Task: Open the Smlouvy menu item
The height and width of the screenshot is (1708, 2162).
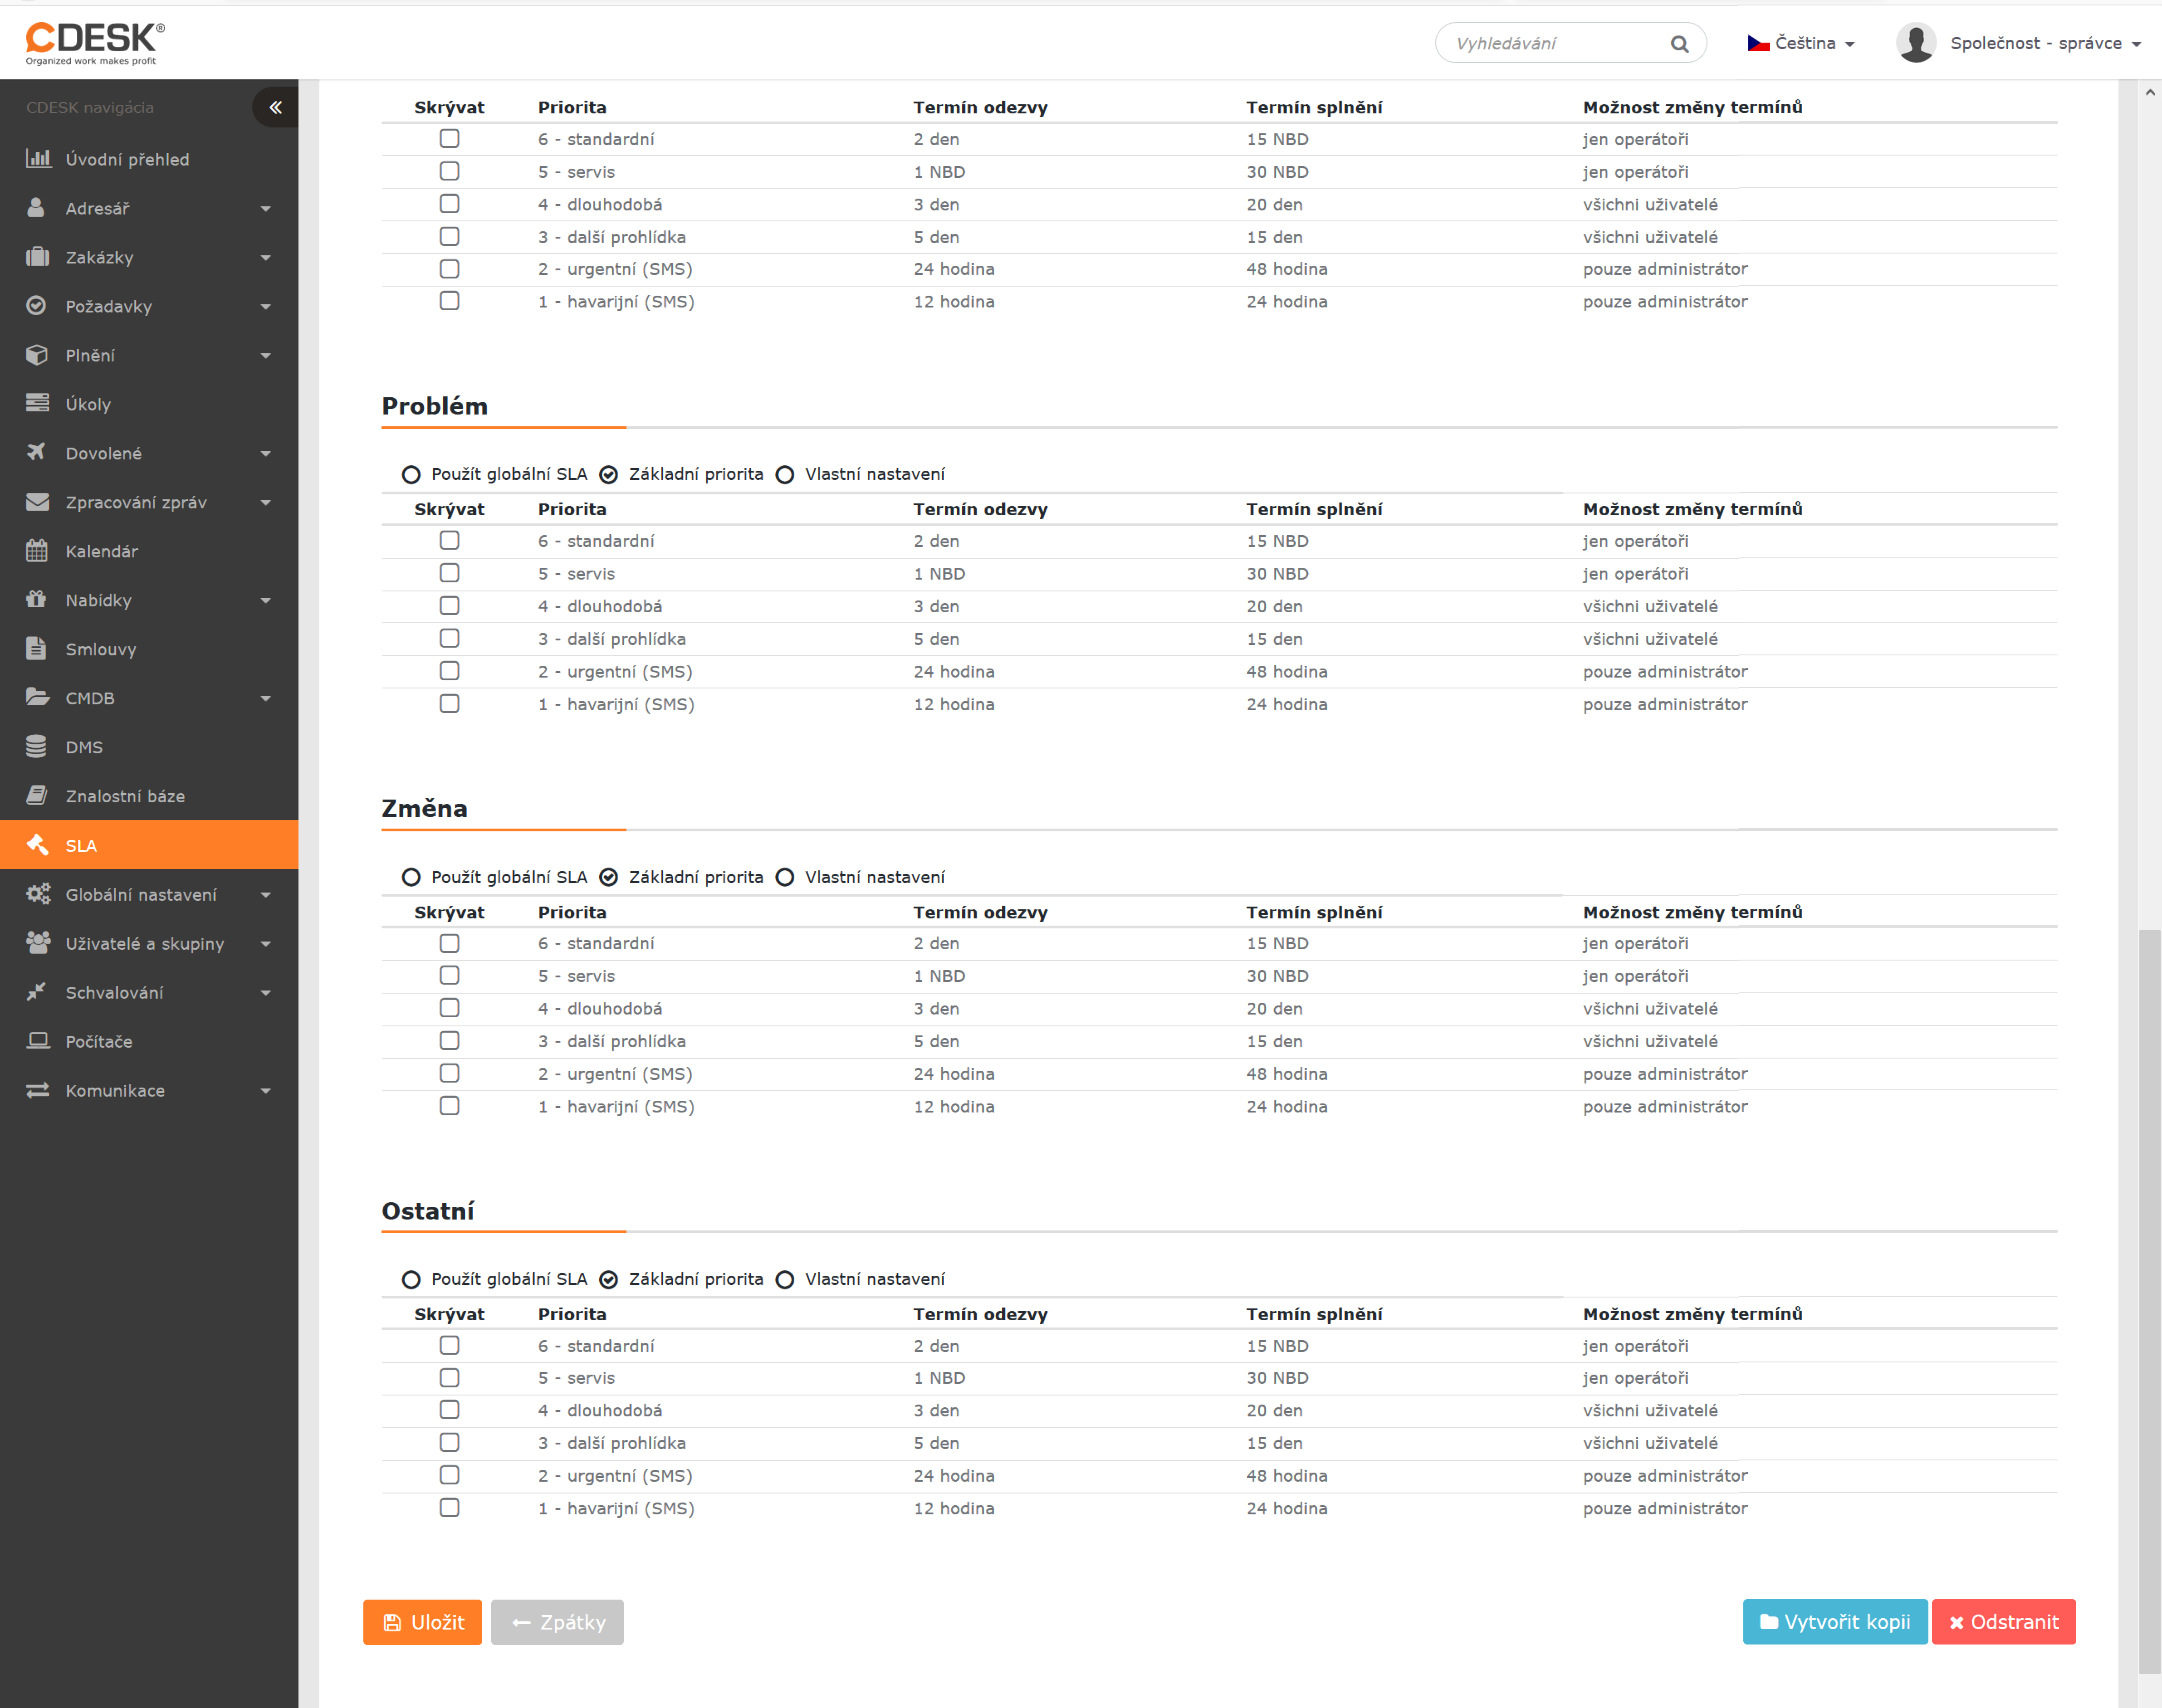Action: (100, 649)
